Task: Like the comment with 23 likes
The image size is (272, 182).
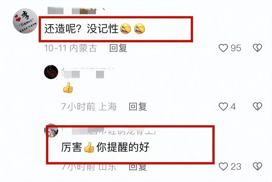Action: (x=223, y=167)
